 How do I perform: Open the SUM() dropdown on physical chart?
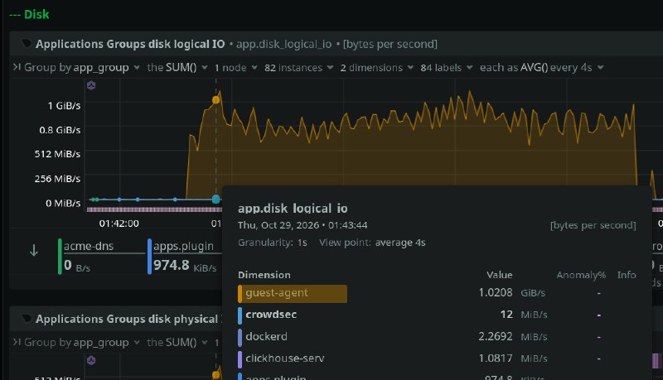tap(177, 343)
